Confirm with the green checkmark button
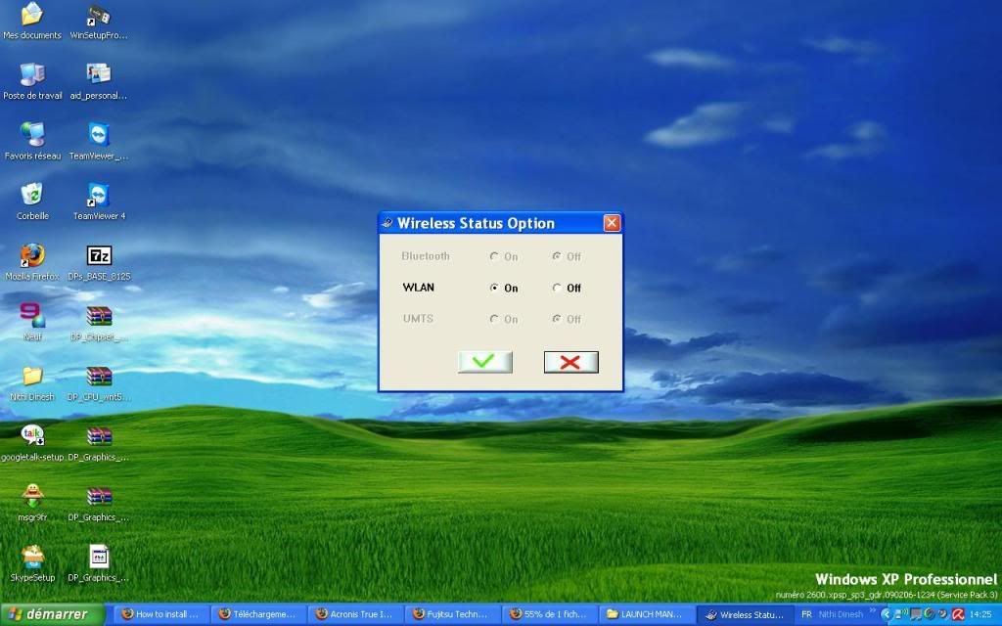 tap(485, 362)
